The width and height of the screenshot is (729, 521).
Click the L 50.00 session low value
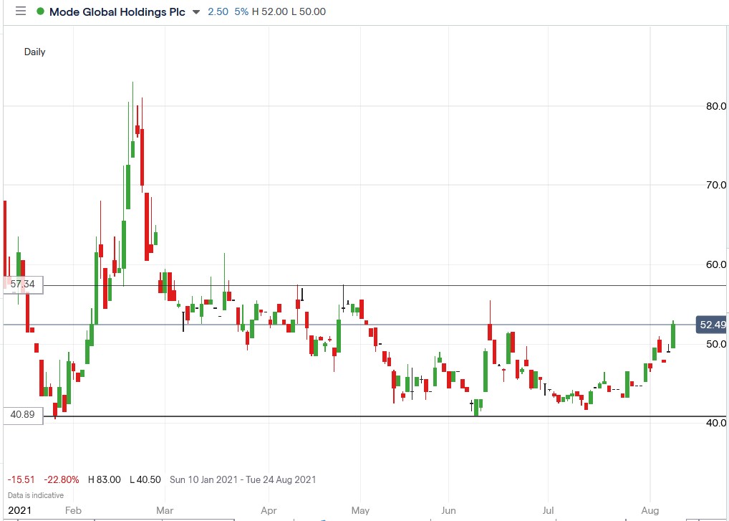[x=309, y=11]
